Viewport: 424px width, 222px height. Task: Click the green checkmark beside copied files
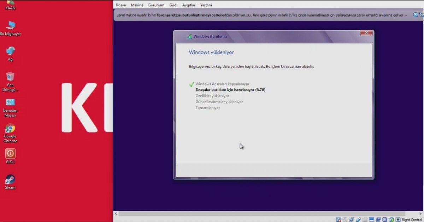pos(192,84)
